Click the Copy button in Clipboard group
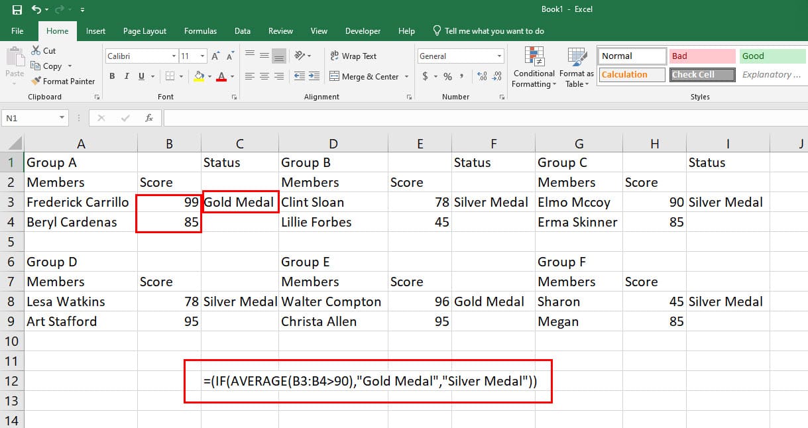This screenshot has width=808, height=428. point(46,66)
